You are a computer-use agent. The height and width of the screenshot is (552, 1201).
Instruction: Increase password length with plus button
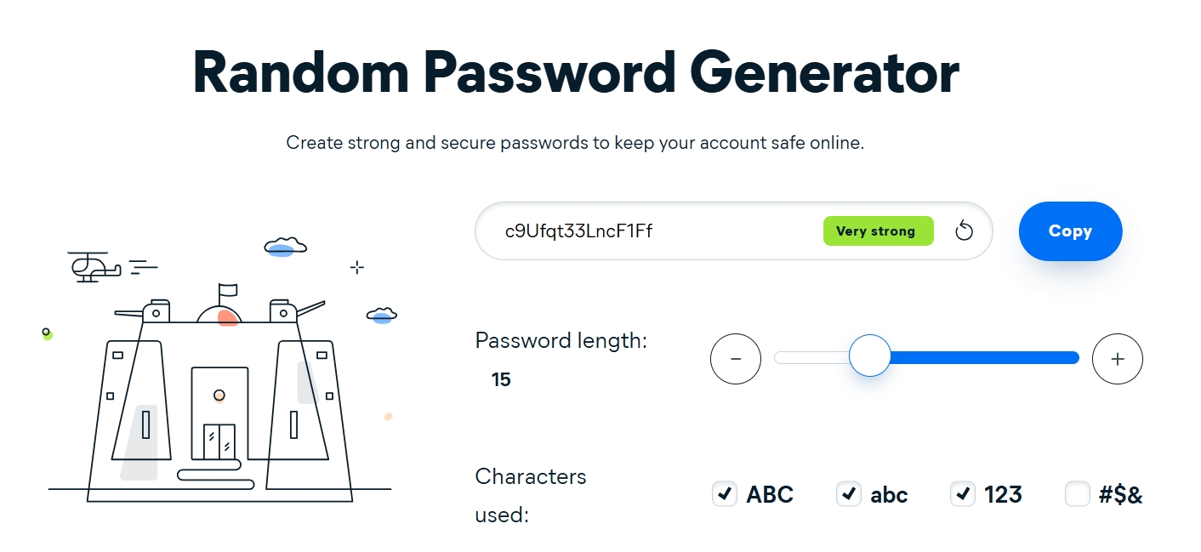coord(1117,359)
